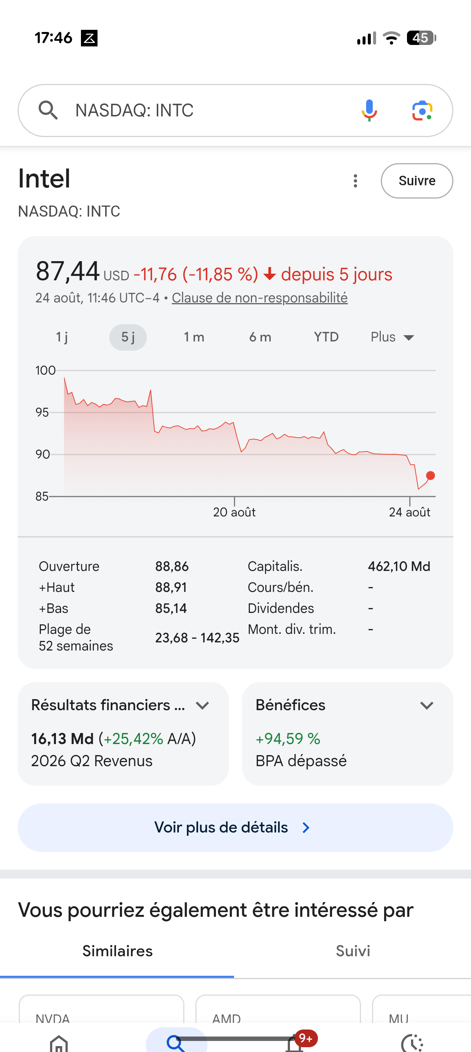This screenshot has height=1052, width=471.
Task: Switch to the Suivi tab
Action: click(353, 951)
